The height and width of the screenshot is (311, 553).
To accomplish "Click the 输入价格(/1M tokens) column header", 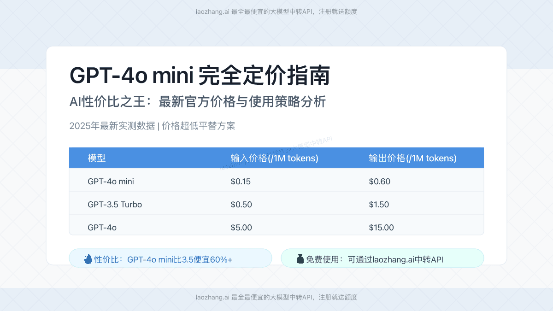I will 275,158.
